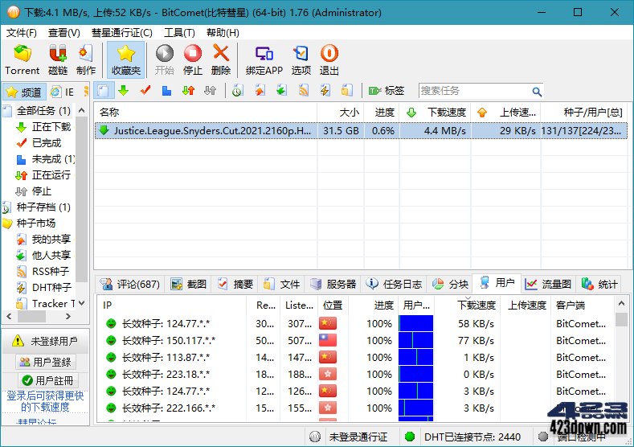Switch to the 服务器 tab
634x447 pixels.
click(x=333, y=284)
